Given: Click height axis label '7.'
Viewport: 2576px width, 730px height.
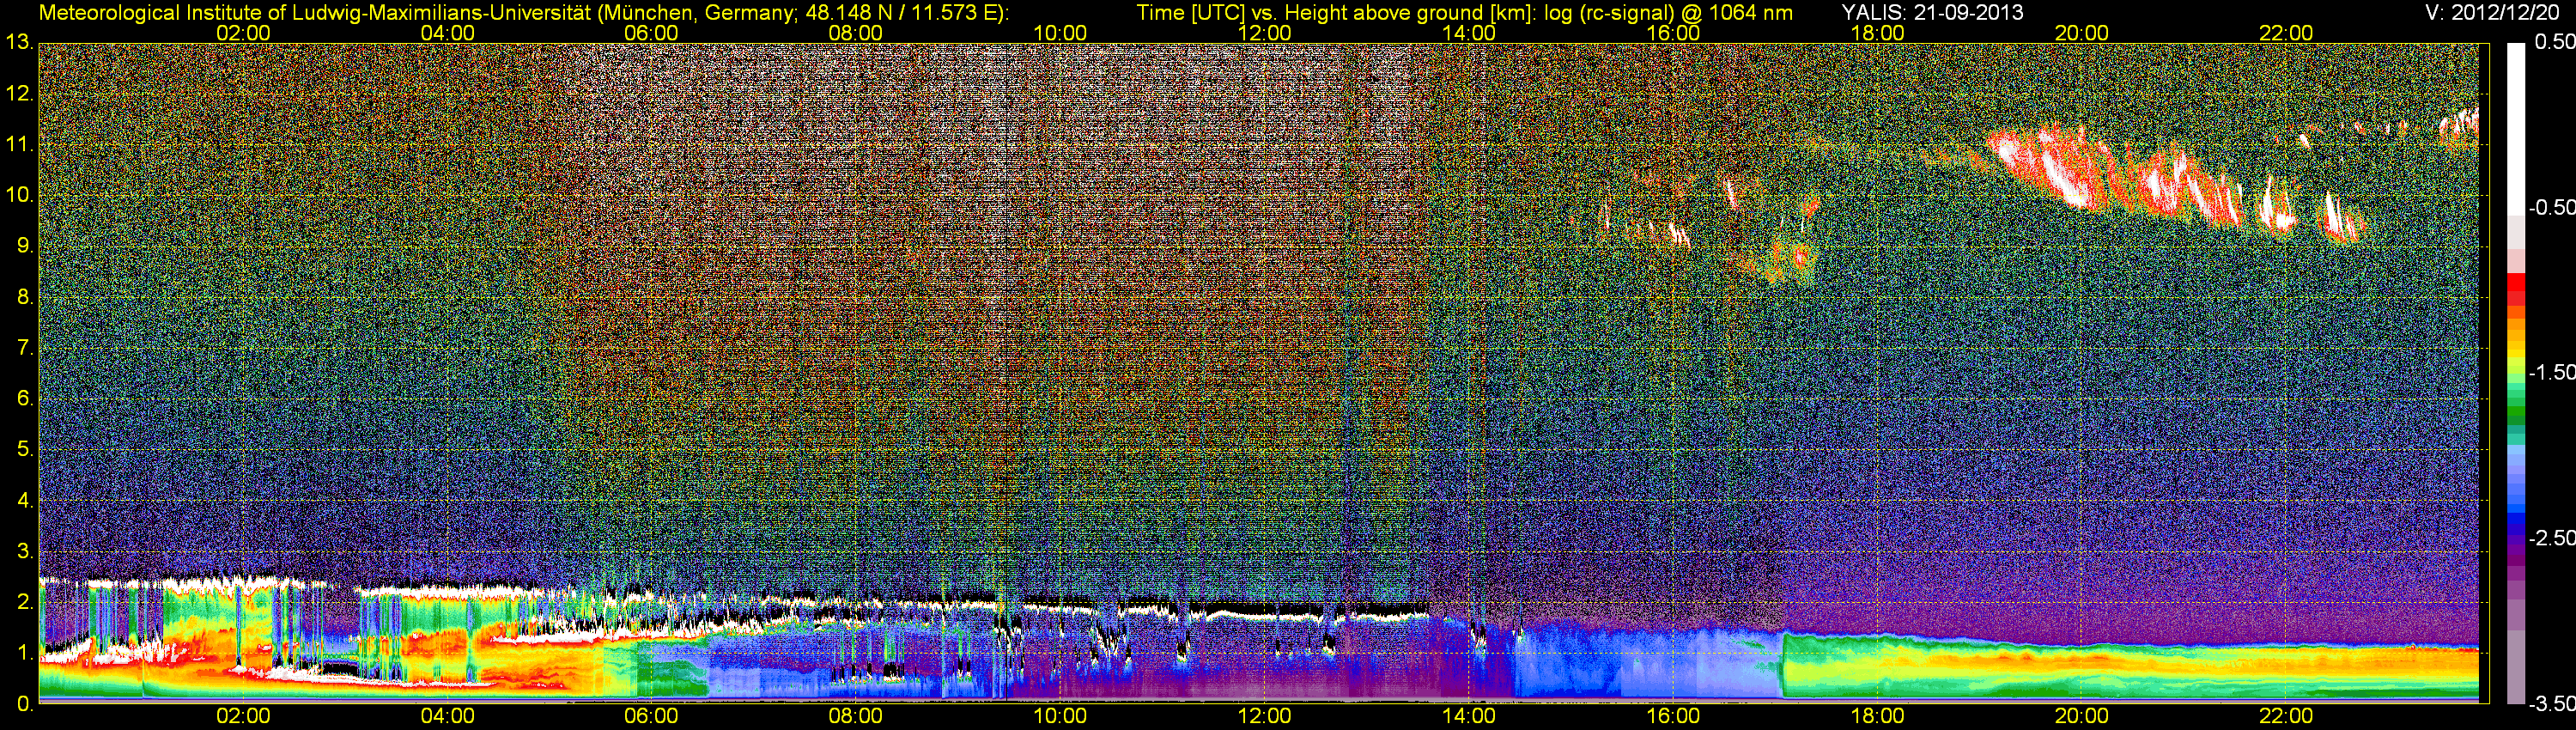Looking at the screenshot, I should pyautogui.click(x=24, y=348).
